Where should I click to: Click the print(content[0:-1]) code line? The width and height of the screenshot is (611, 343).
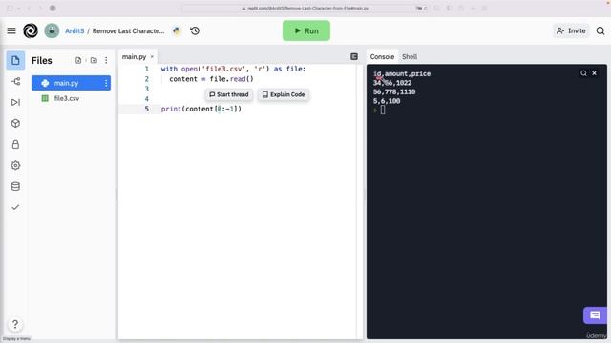point(201,109)
